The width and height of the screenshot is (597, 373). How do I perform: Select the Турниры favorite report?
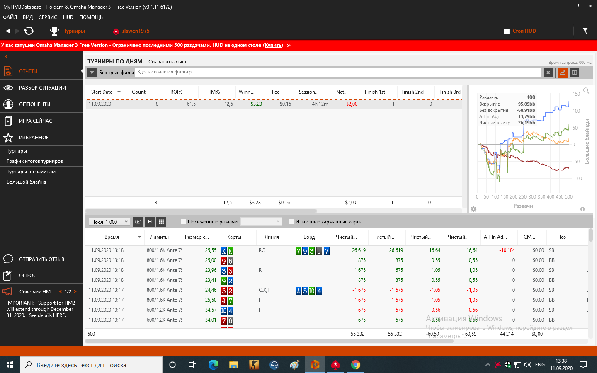point(41,151)
